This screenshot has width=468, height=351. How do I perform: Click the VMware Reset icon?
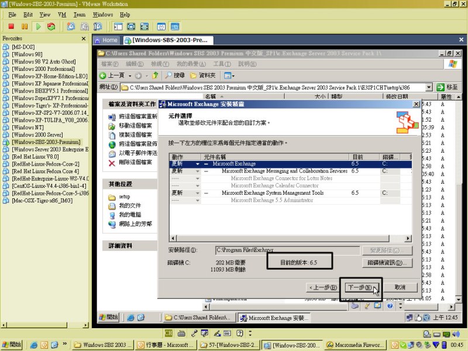tap(51, 26)
